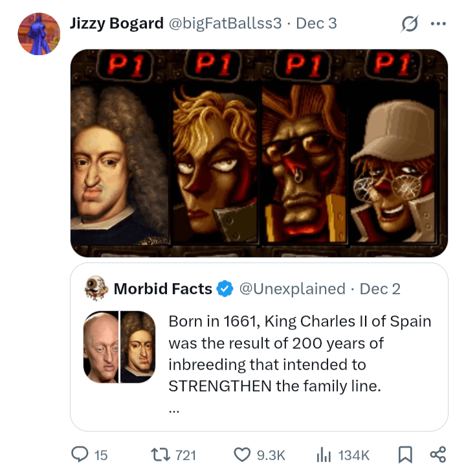Image resolution: width=466 pixels, height=471 pixels.
Task: Click the blue verified badge
Action: [x=225, y=289]
